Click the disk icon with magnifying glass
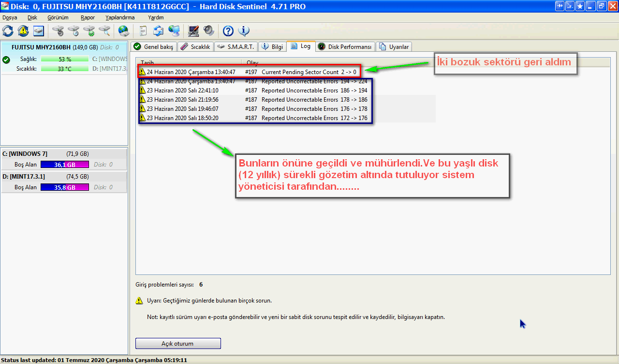Viewport: 619px width, 364px height. point(104,31)
